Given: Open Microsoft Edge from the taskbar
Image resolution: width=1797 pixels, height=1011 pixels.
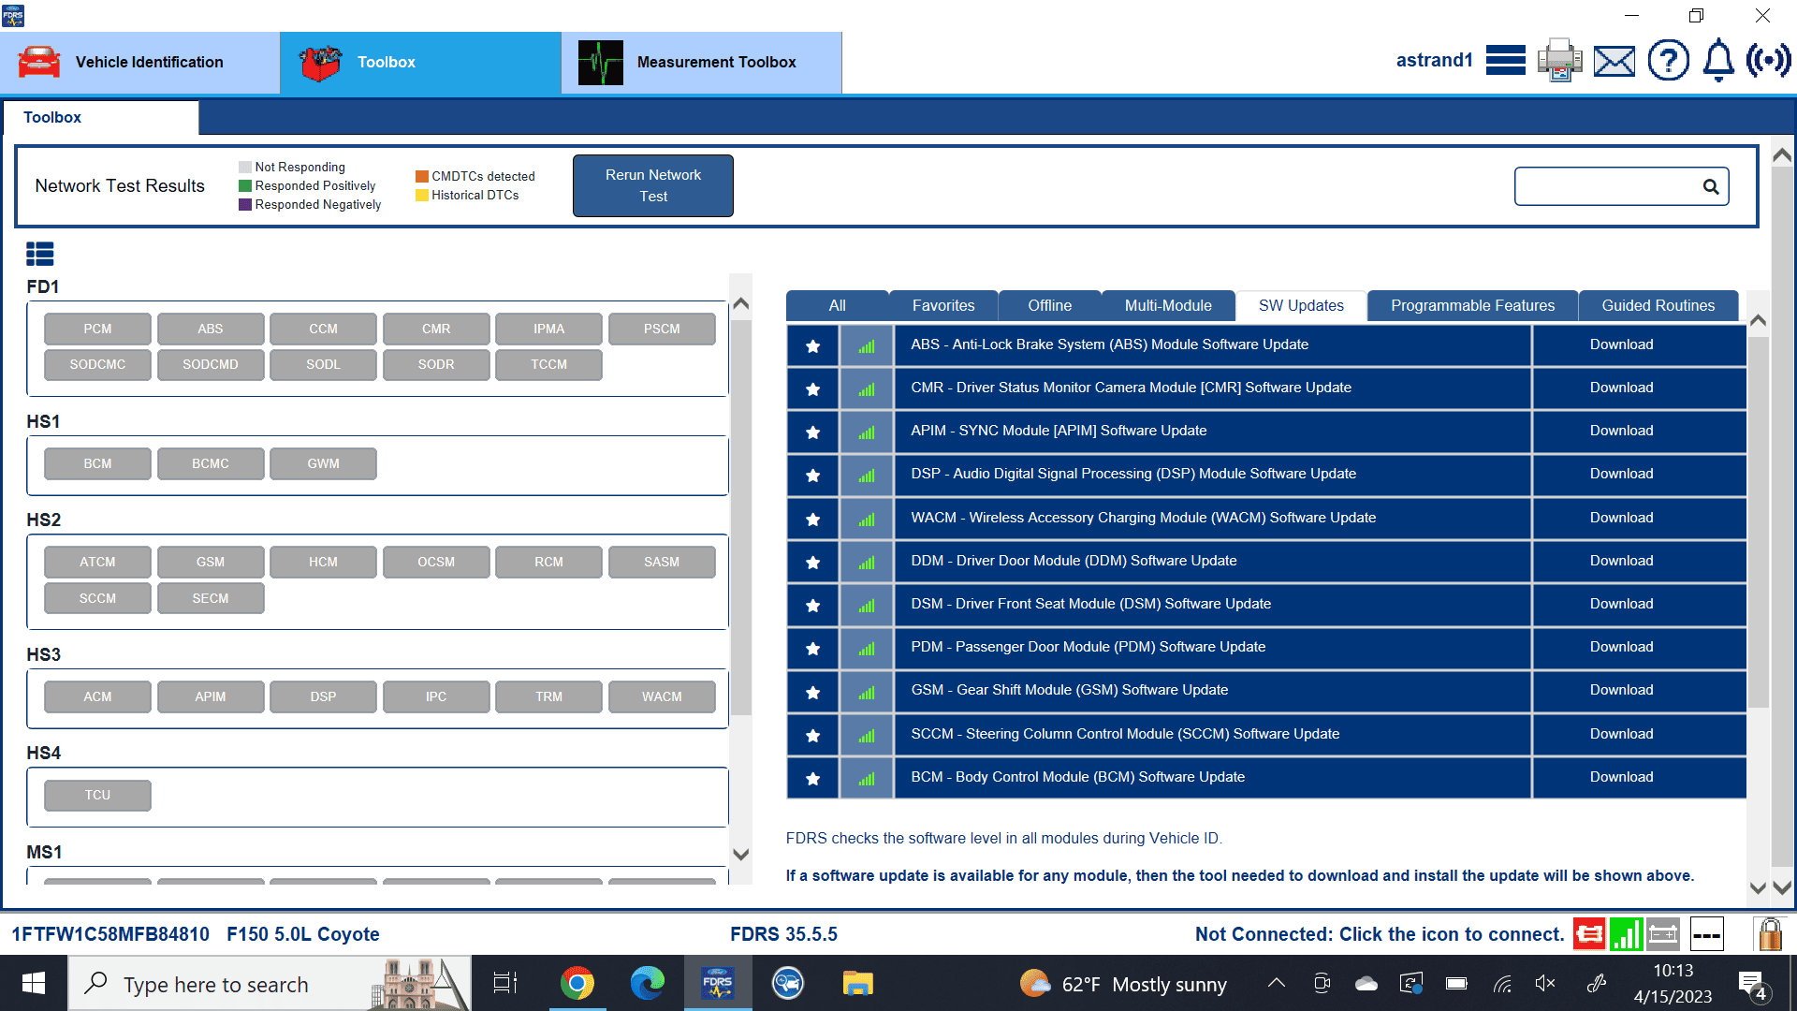Looking at the screenshot, I should [x=647, y=983].
